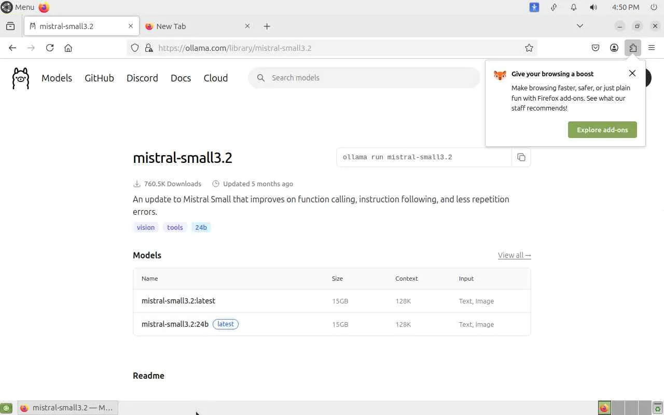
Task: Follow the View all models link
Action: 514,255
